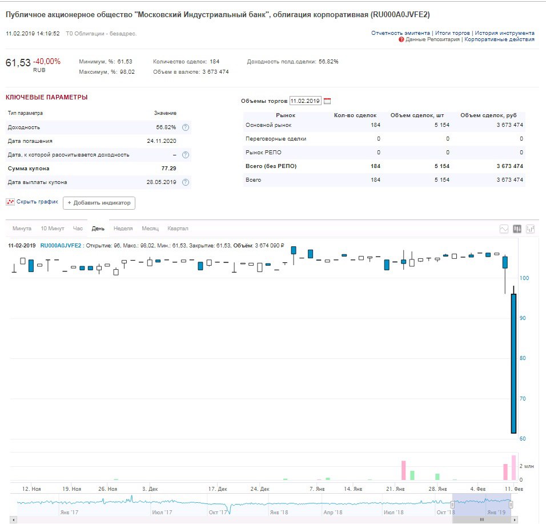Switch to bar (OHLC) chart type icon
This screenshot has width=546, height=524.
click(531, 229)
